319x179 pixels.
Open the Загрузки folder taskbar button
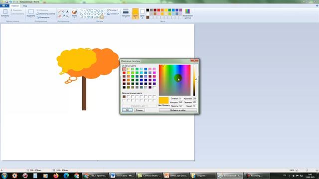[x=203, y=176]
